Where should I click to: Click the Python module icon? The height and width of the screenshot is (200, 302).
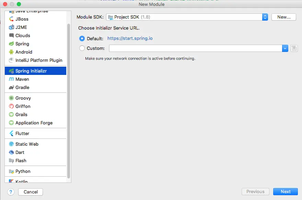point(11,171)
